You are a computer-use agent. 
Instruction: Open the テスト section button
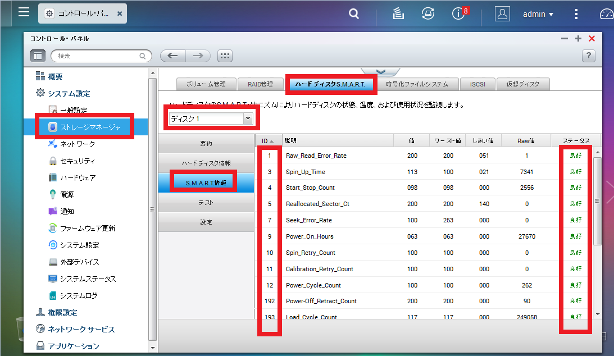[206, 202]
